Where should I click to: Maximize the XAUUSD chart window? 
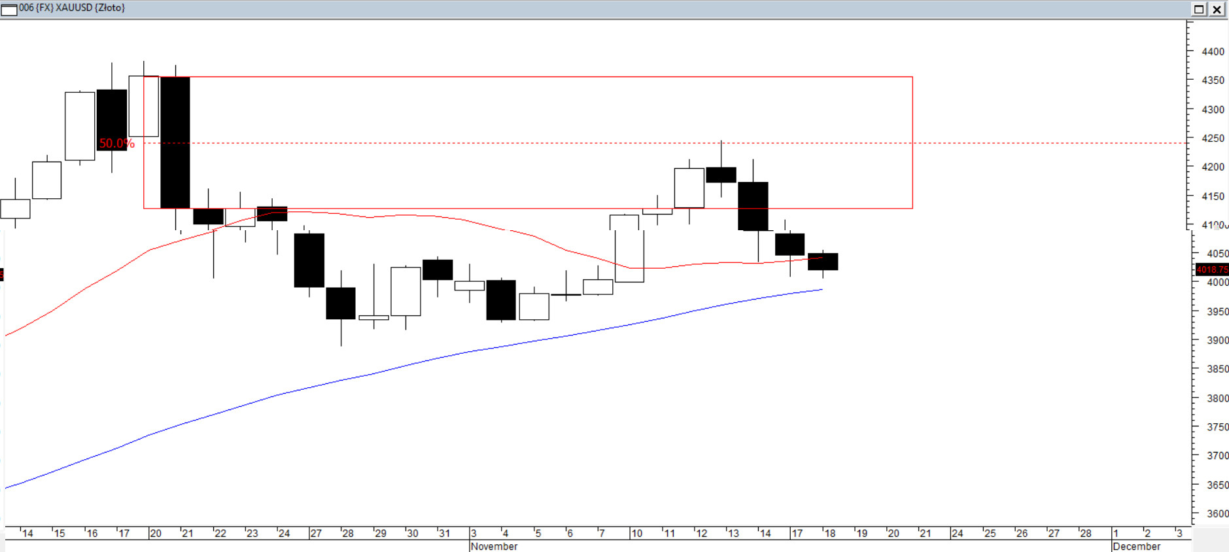click(1199, 9)
